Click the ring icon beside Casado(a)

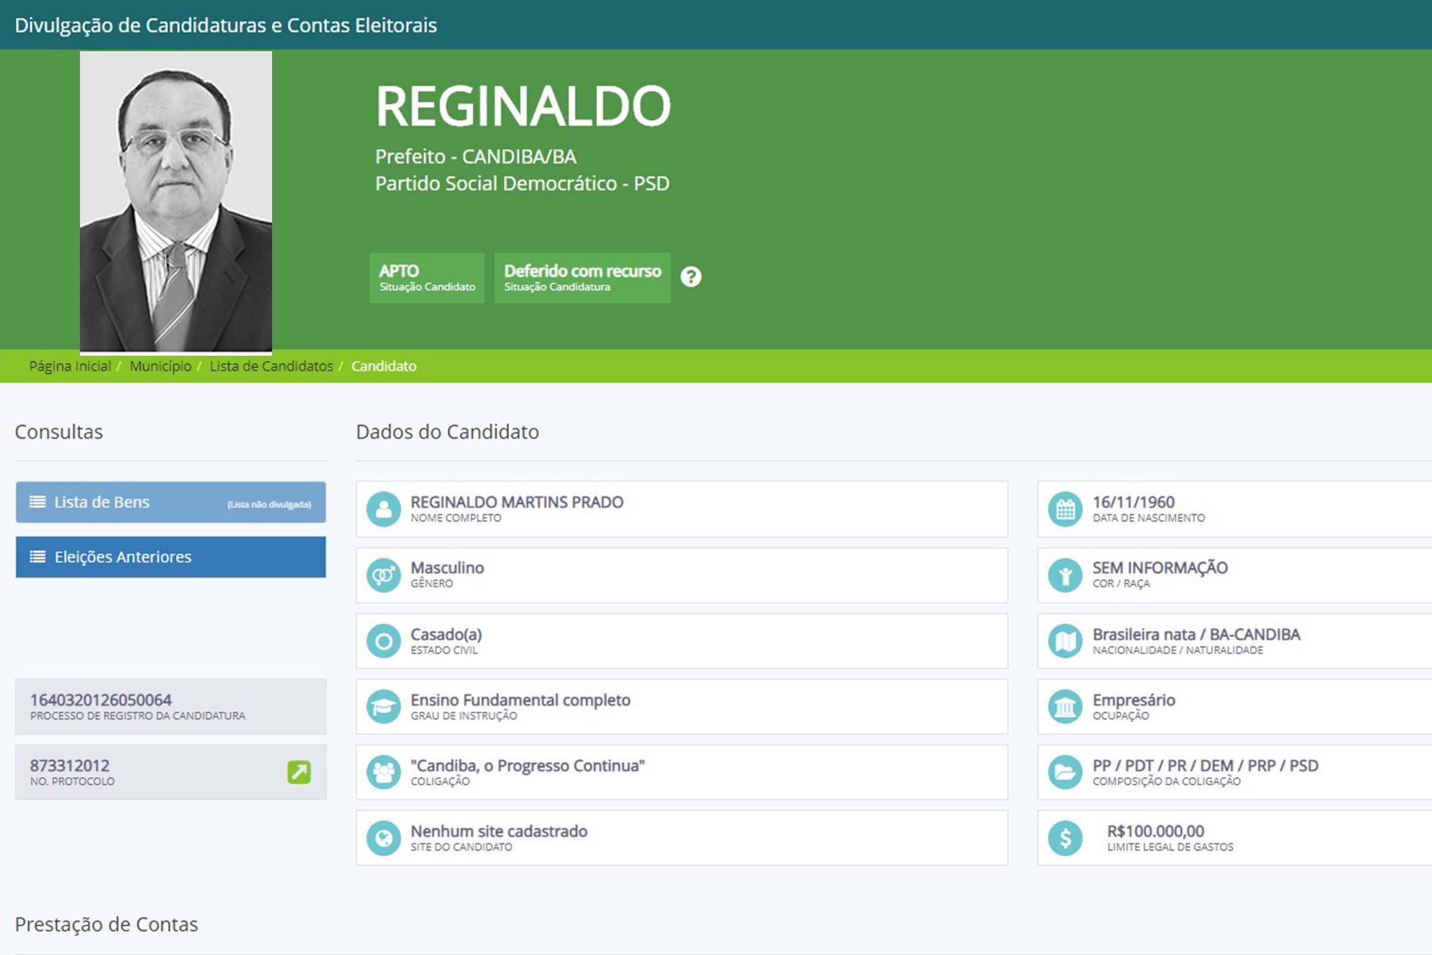(x=384, y=641)
